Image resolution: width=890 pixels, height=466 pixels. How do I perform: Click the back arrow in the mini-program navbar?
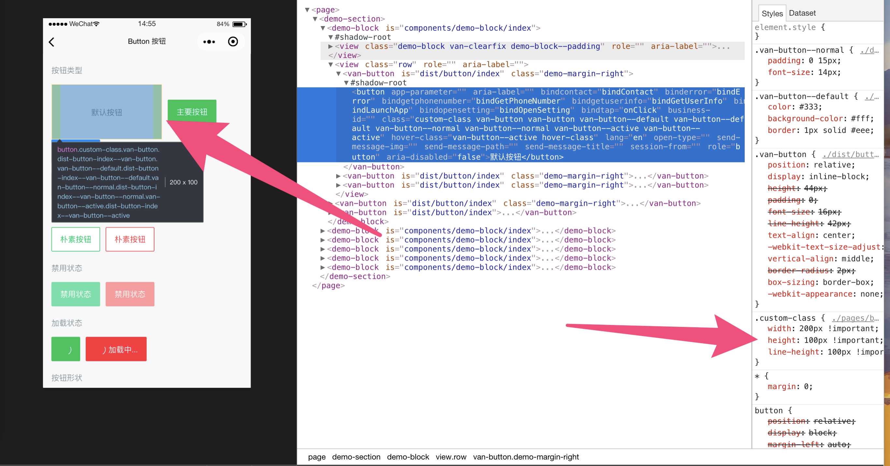click(x=51, y=41)
